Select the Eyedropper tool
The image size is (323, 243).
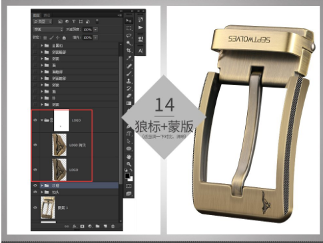click(x=129, y=58)
